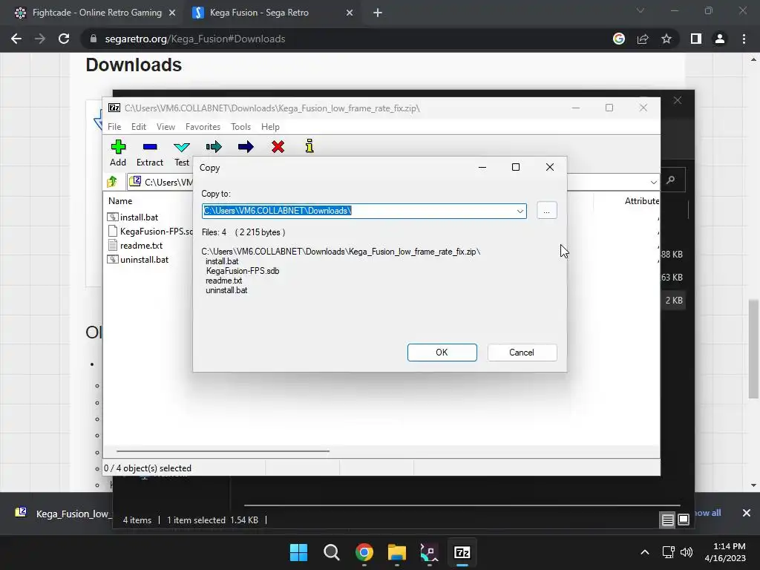Expand the 7-Zip address bar dropdown
Screen dimensions: 760x570
653,183
